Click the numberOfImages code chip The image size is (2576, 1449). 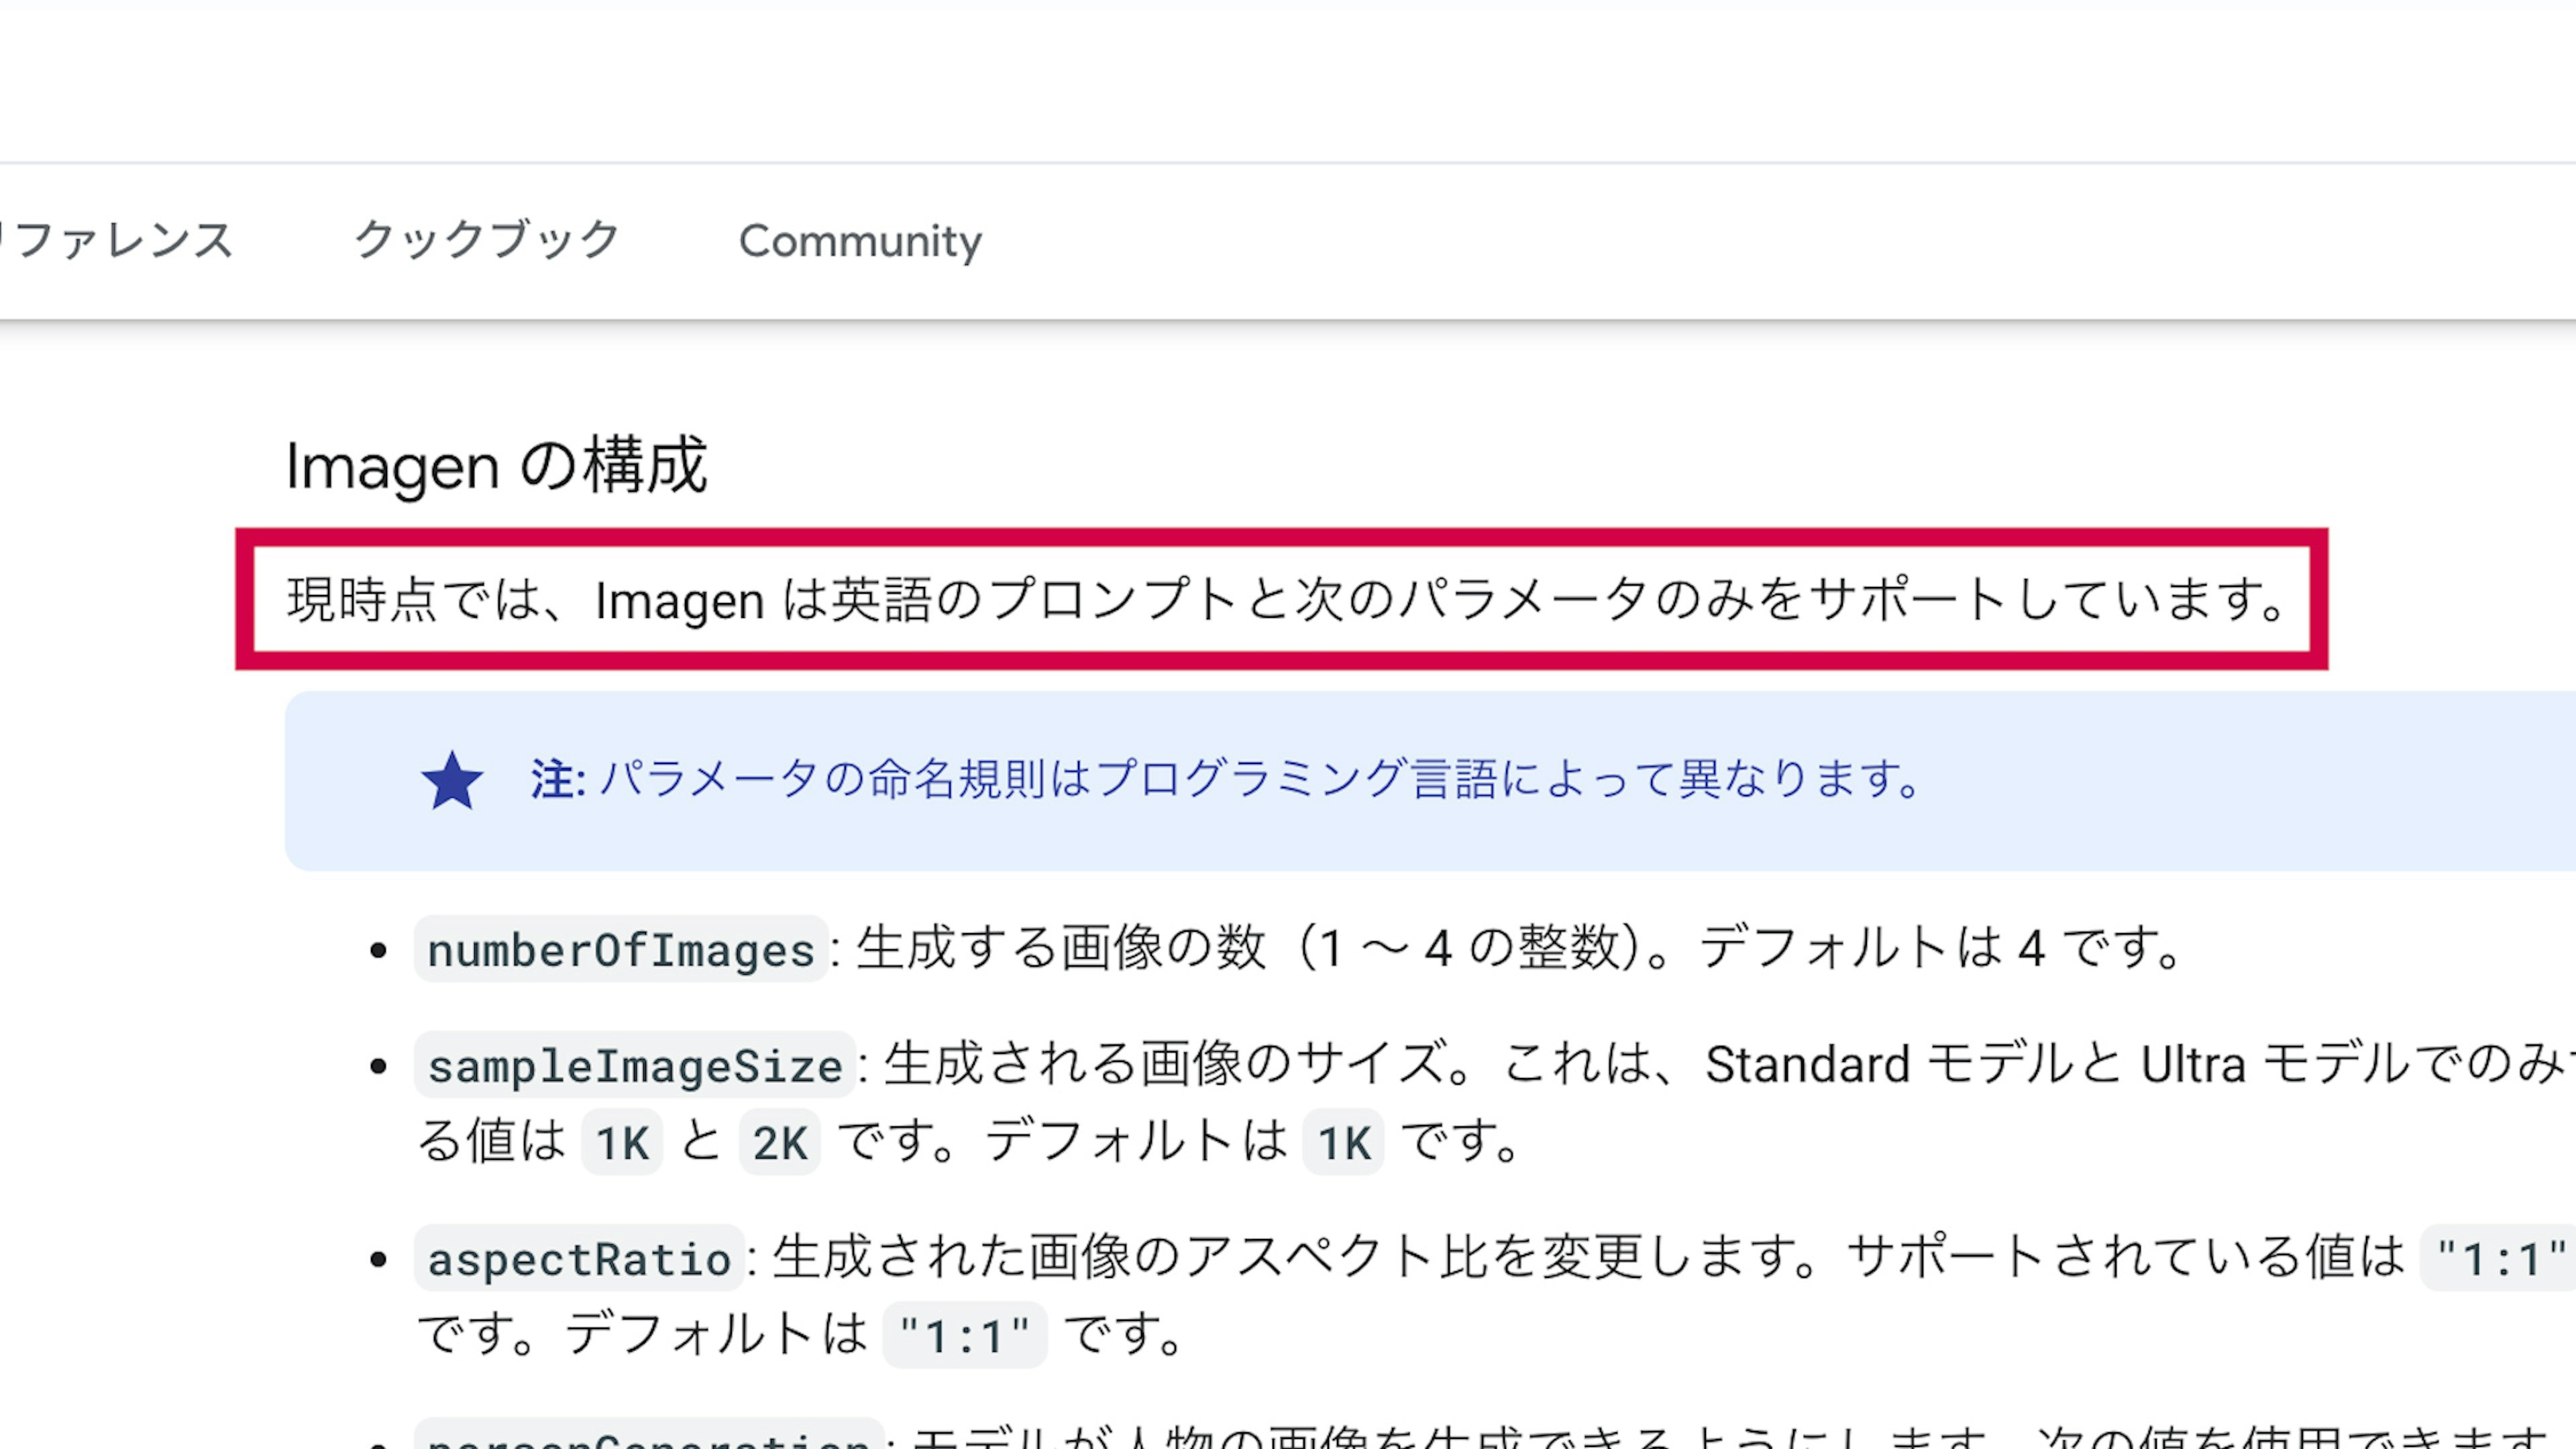coord(621,950)
